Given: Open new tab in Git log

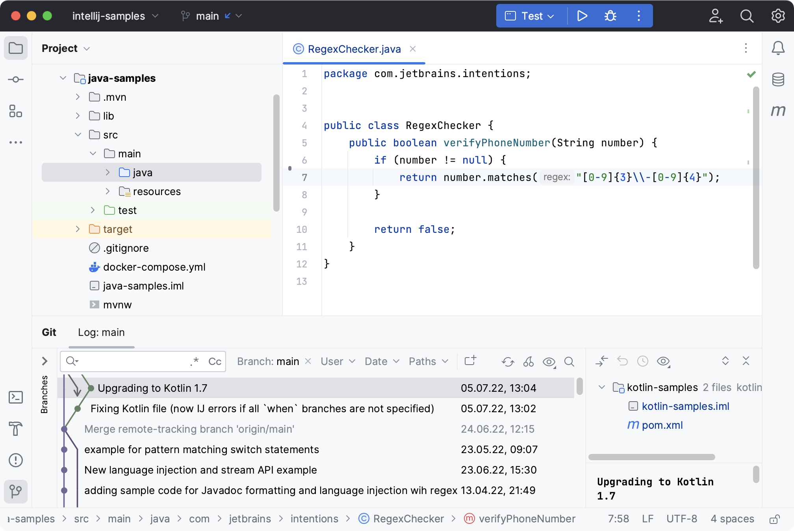Looking at the screenshot, I should coord(470,361).
